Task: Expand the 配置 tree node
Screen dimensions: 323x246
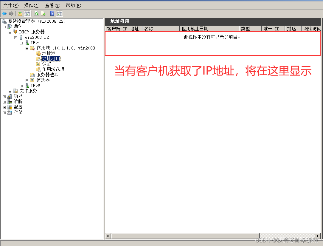Action: 4,107
